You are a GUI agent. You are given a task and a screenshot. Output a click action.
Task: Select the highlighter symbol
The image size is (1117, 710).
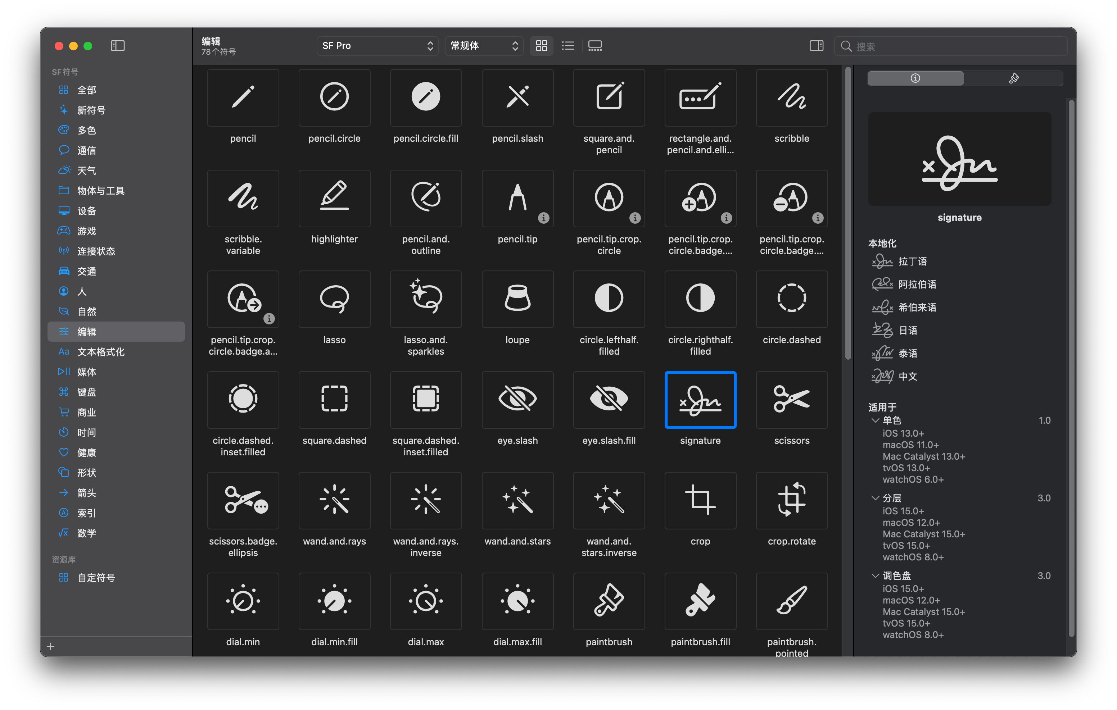pyautogui.click(x=334, y=199)
